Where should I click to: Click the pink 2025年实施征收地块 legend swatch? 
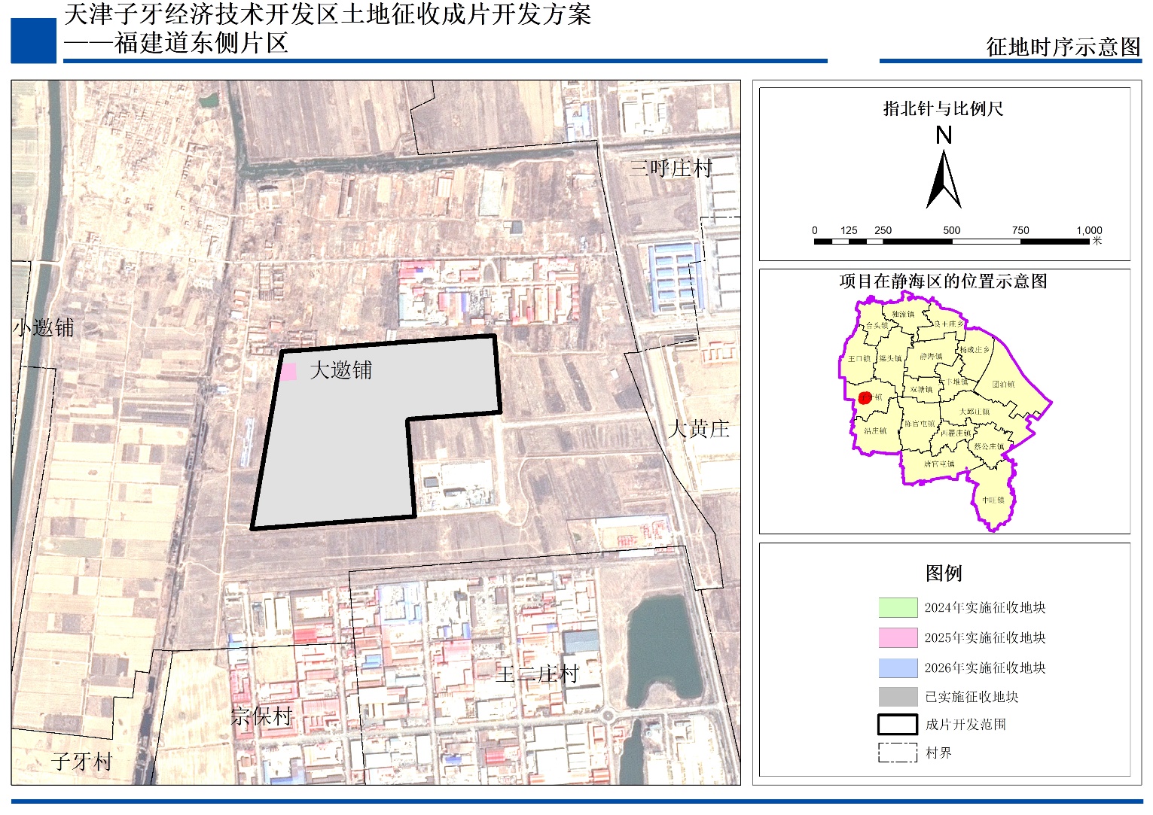897,637
